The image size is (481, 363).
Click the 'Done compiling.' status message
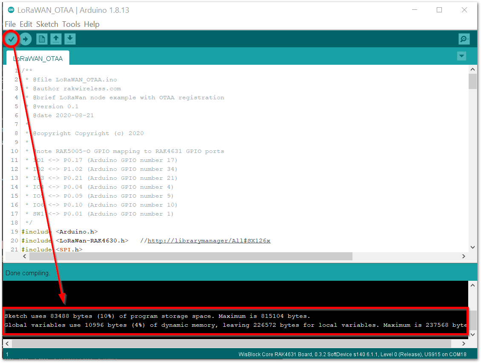pyautogui.click(x=28, y=273)
